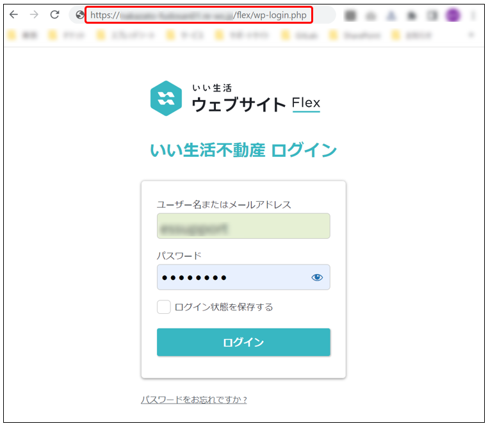Toggle password visibility with eye icon

(x=317, y=277)
